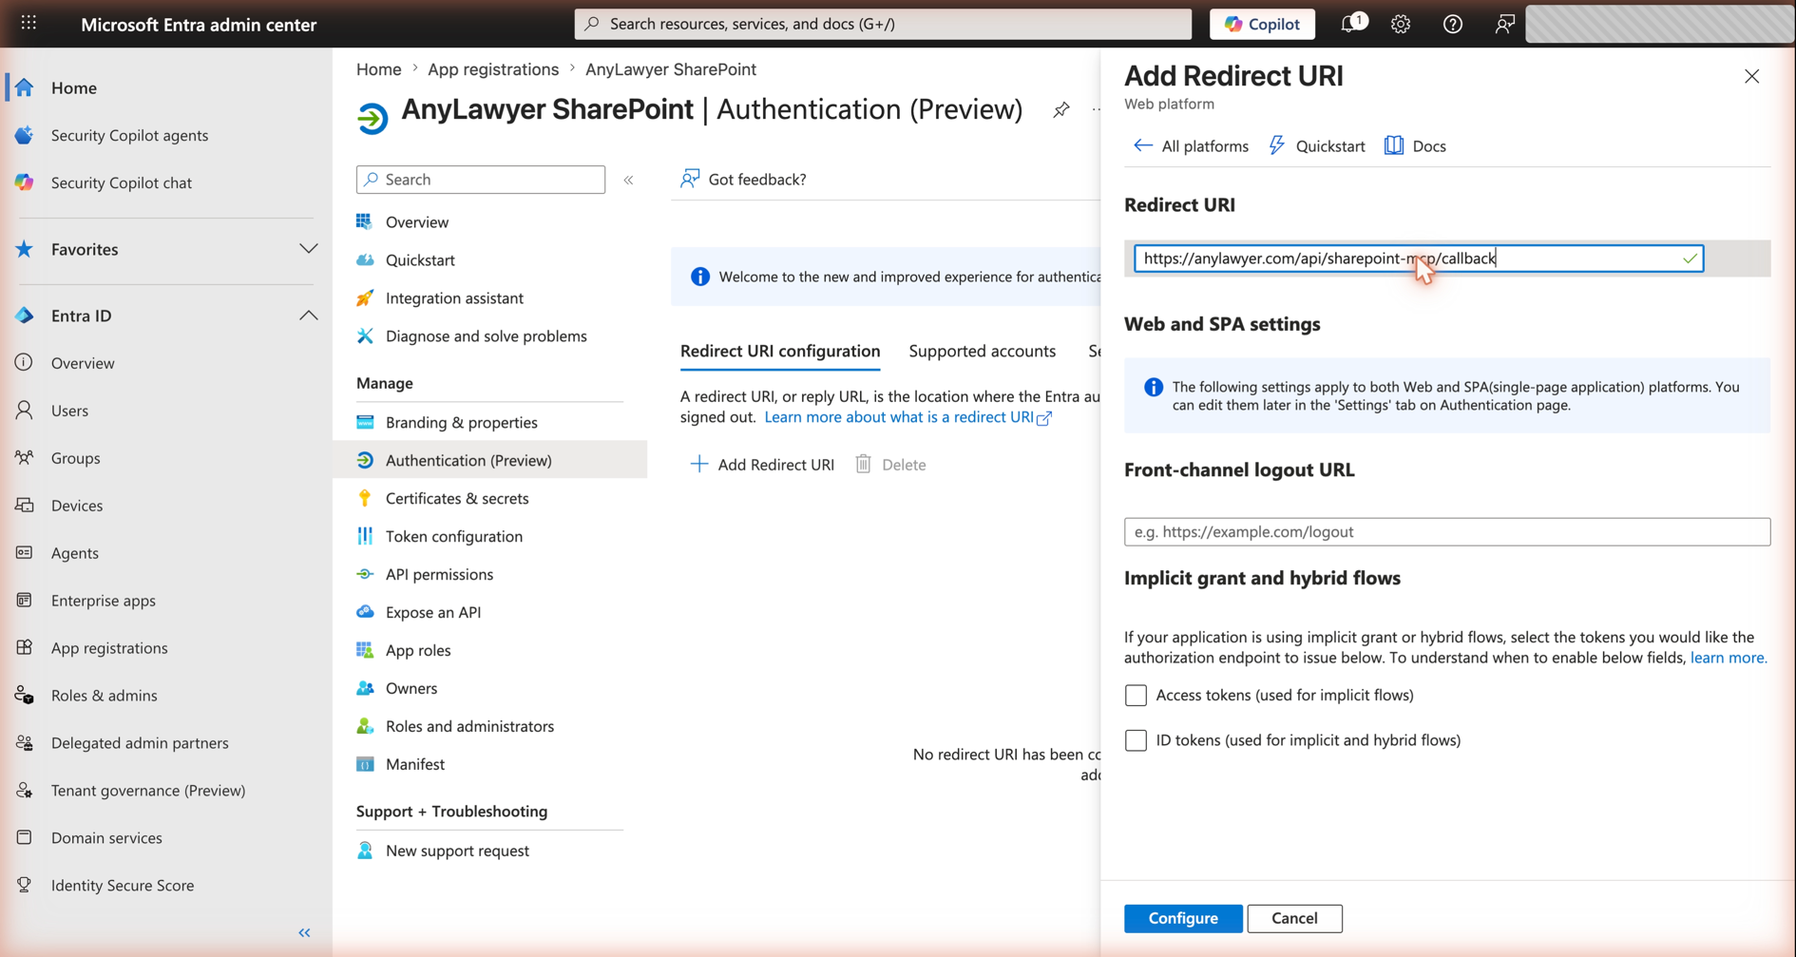Open Delegated admin partners
The height and width of the screenshot is (957, 1796).
coord(140,743)
